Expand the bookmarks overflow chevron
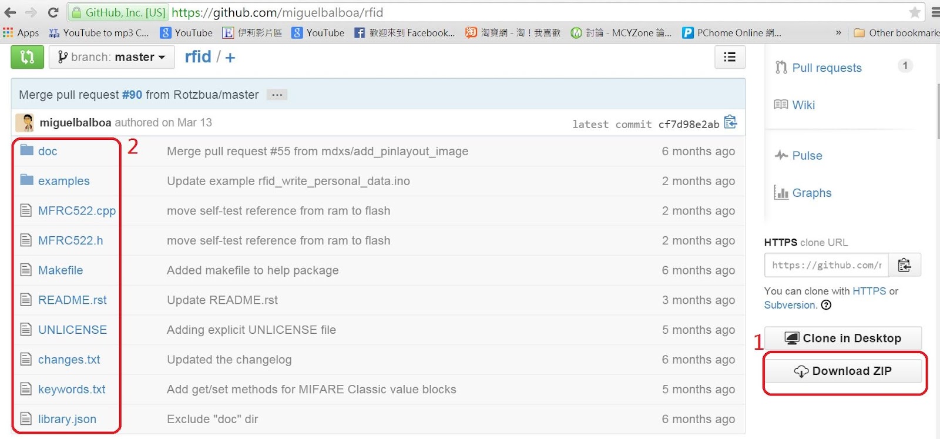The height and width of the screenshot is (439, 940). (x=838, y=33)
